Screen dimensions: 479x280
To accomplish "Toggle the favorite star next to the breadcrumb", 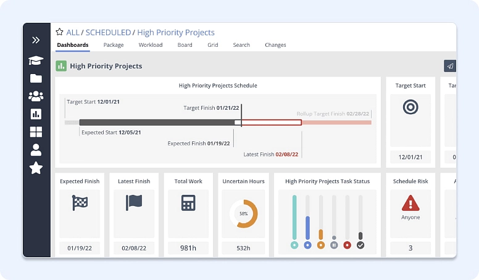I will pos(59,31).
